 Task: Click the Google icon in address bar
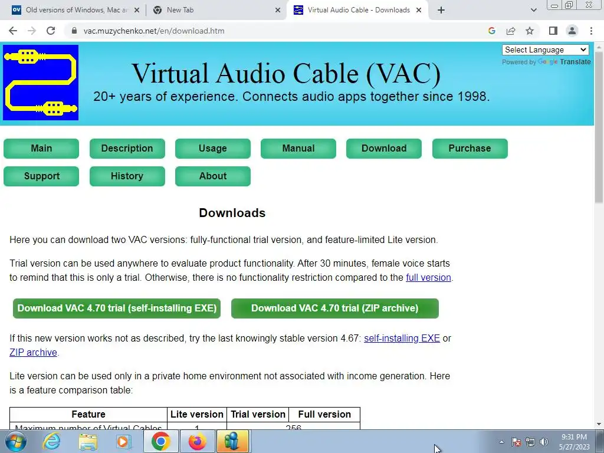(x=491, y=31)
